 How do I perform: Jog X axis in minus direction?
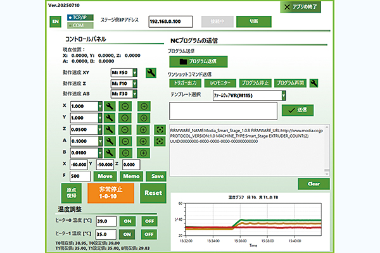[x=125, y=106]
